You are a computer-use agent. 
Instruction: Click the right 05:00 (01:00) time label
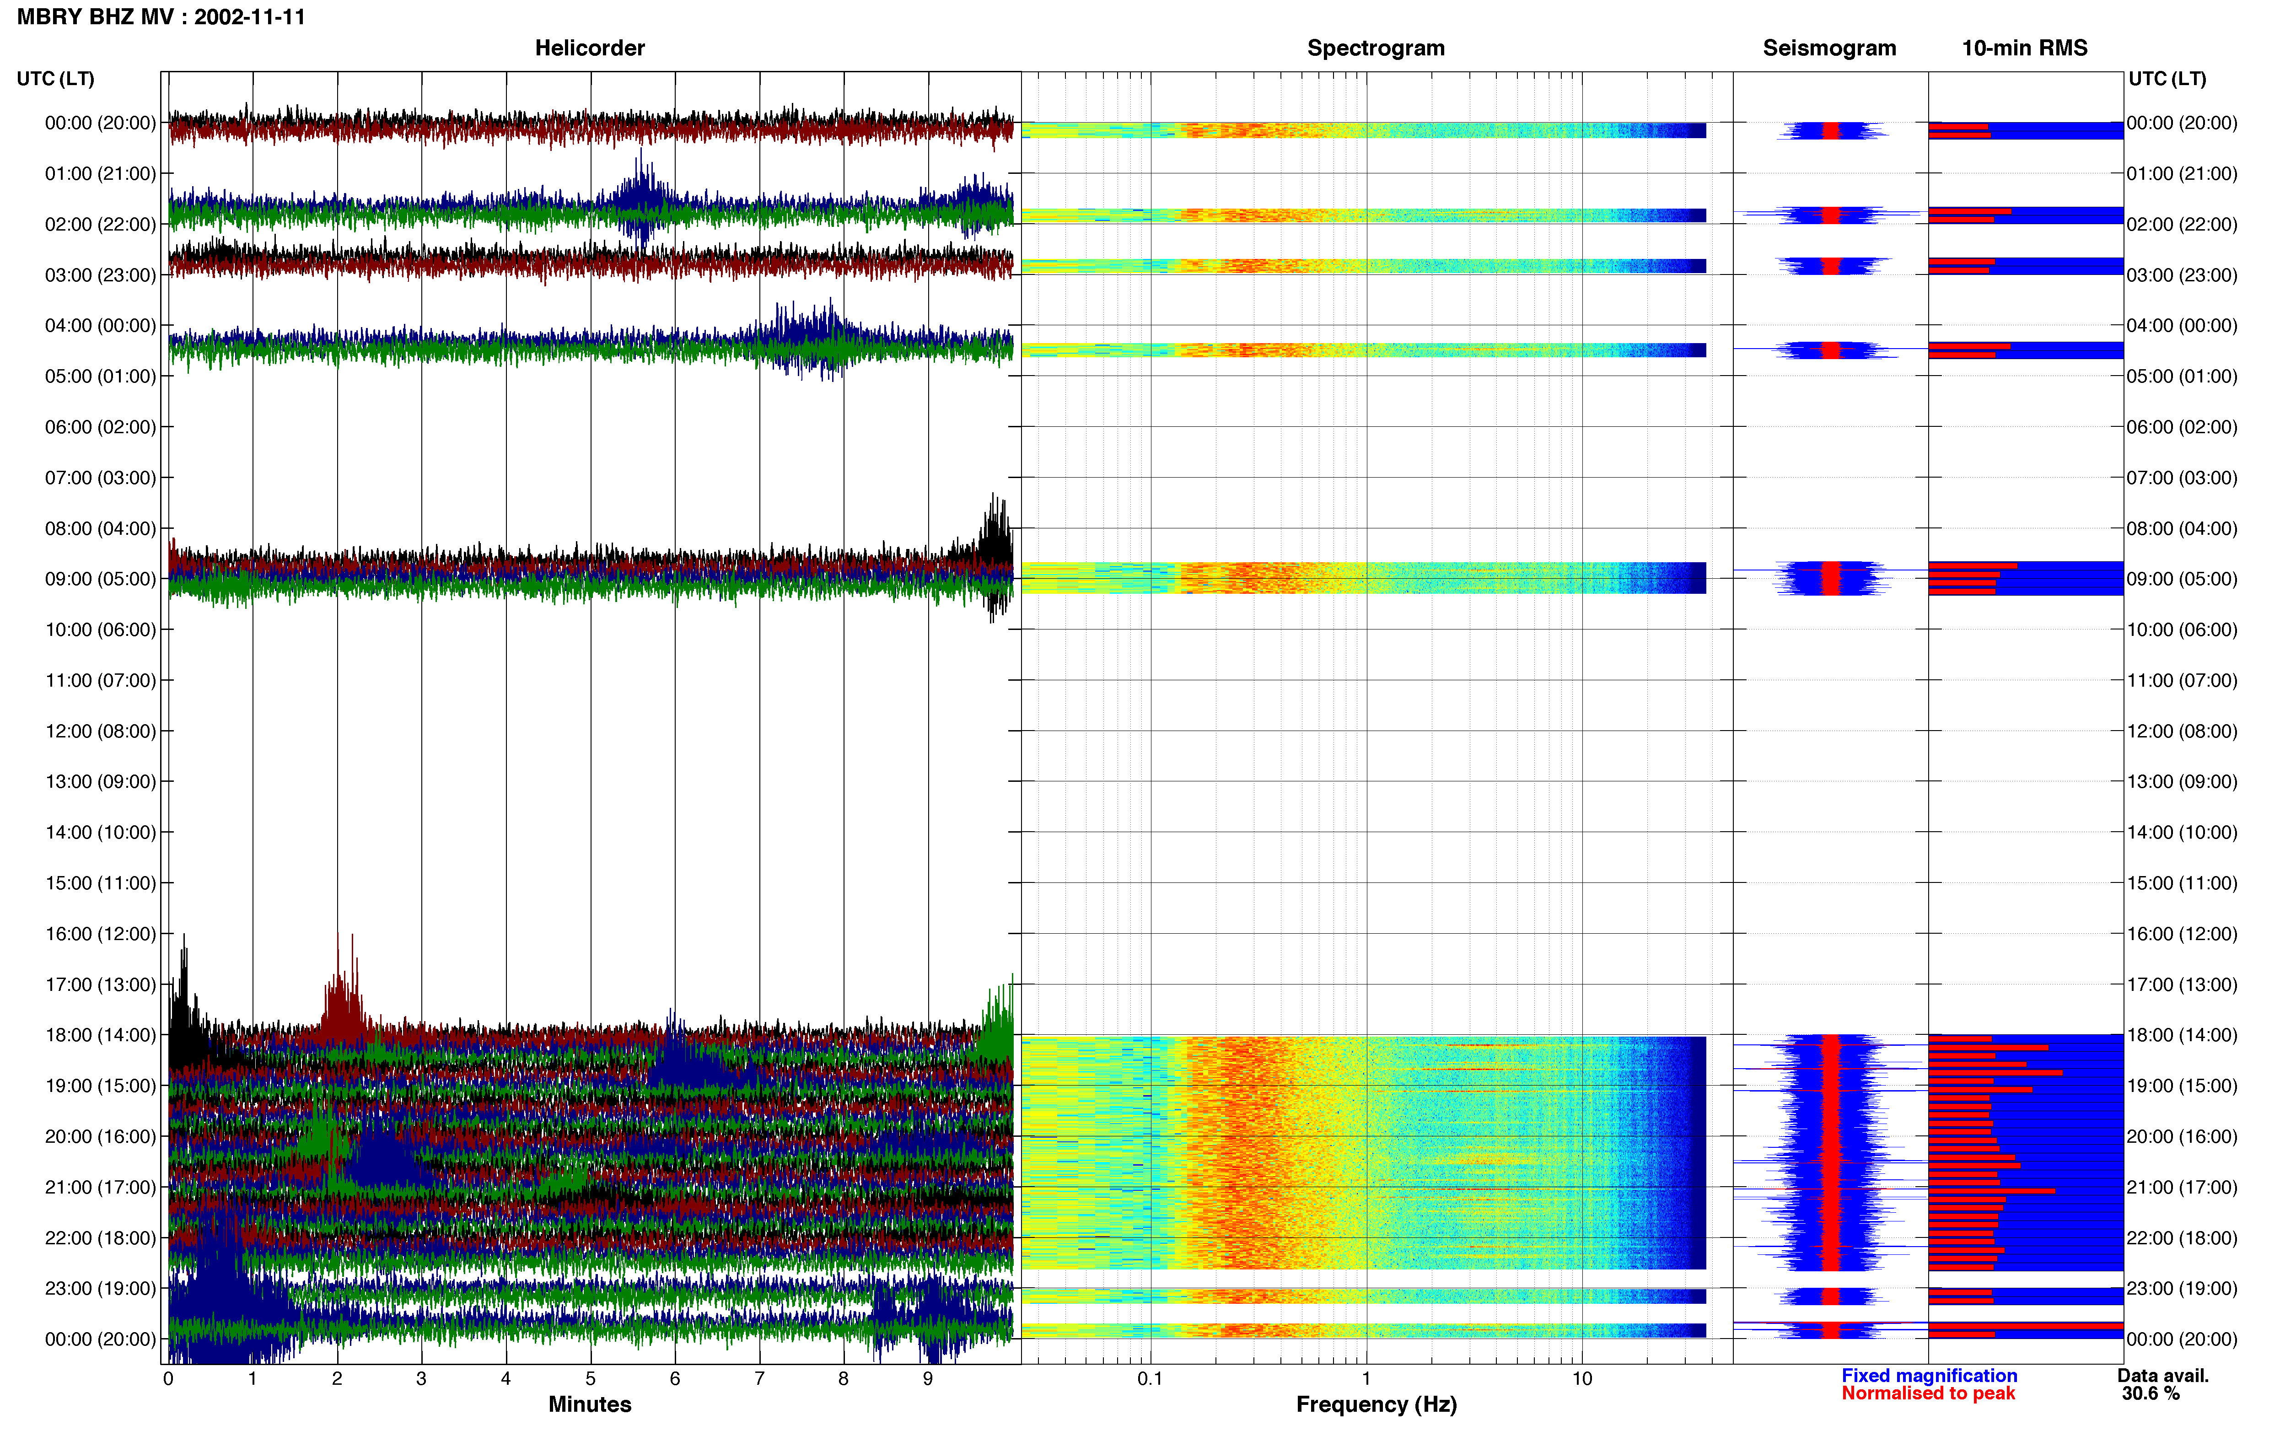click(x=2182, y=376)
